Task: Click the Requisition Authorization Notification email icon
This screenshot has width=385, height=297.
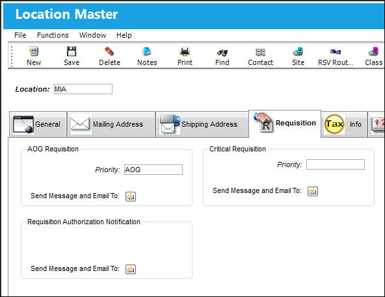Action: (x=131, y=269)
